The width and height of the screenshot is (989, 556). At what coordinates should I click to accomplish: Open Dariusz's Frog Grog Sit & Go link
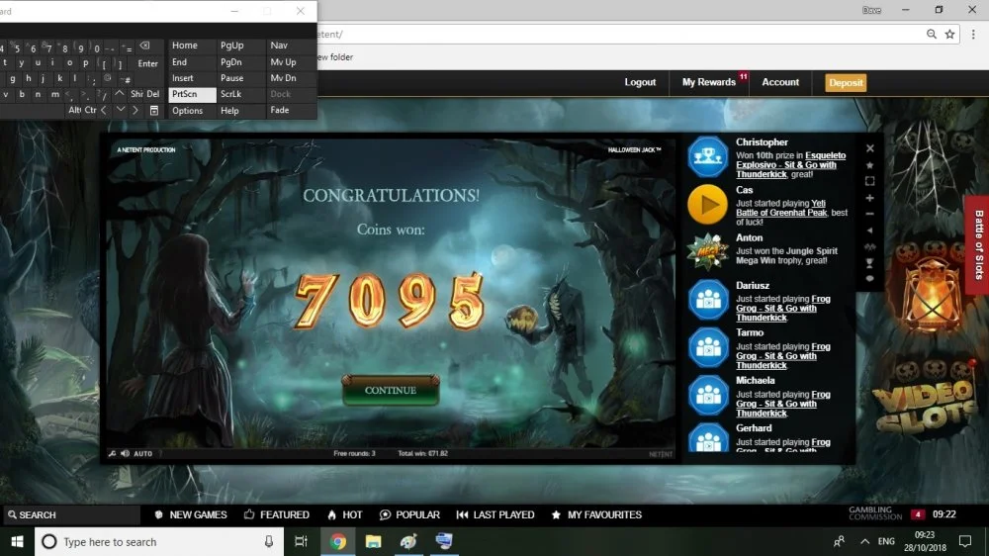[x=782, y=308]
